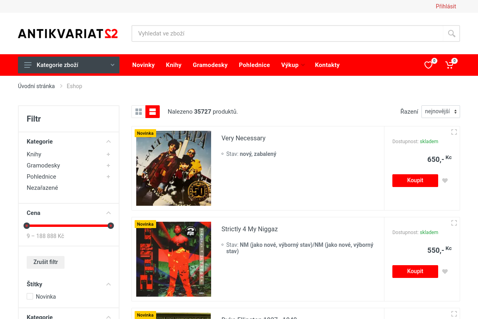Switch to list view layout

(x=153, y=112)
